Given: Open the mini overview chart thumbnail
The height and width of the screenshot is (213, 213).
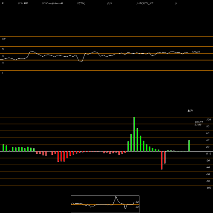Looking at the screenshot, I should point(105,204).
